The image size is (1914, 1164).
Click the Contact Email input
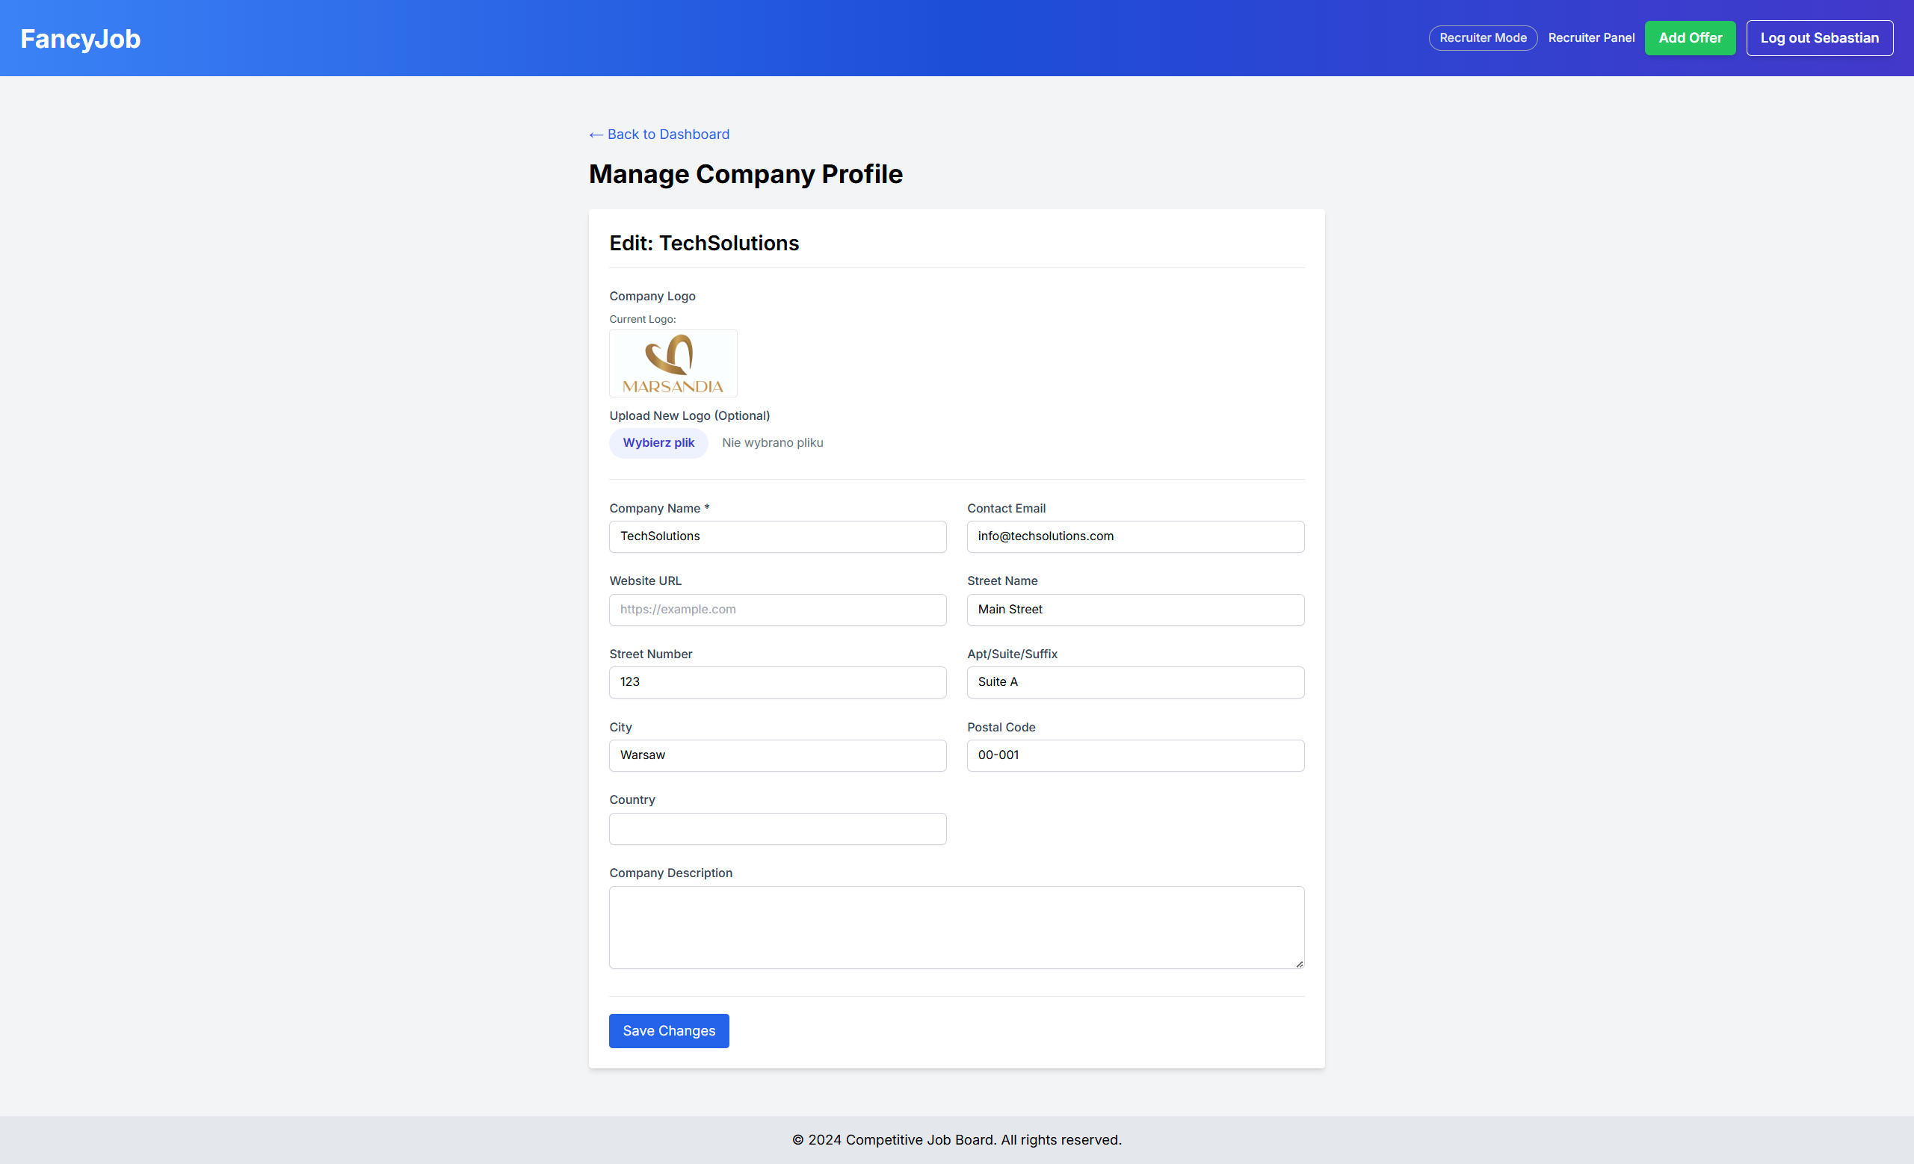click(x=1134, y=536)
